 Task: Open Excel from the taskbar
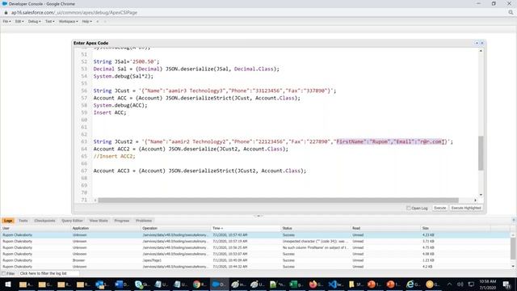coord(296,284)
